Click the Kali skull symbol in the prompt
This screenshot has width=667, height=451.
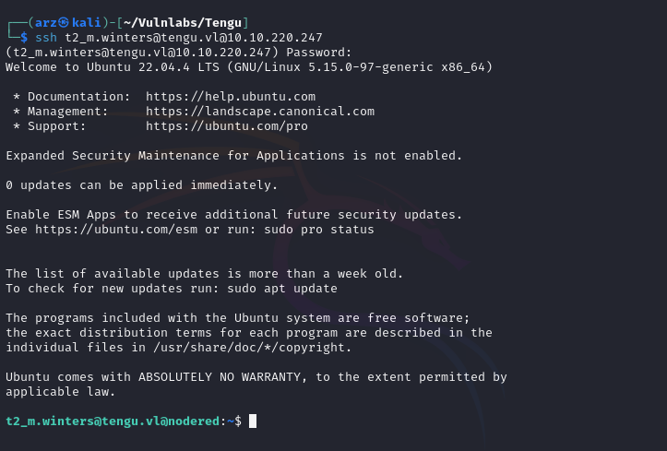point(64,22)
